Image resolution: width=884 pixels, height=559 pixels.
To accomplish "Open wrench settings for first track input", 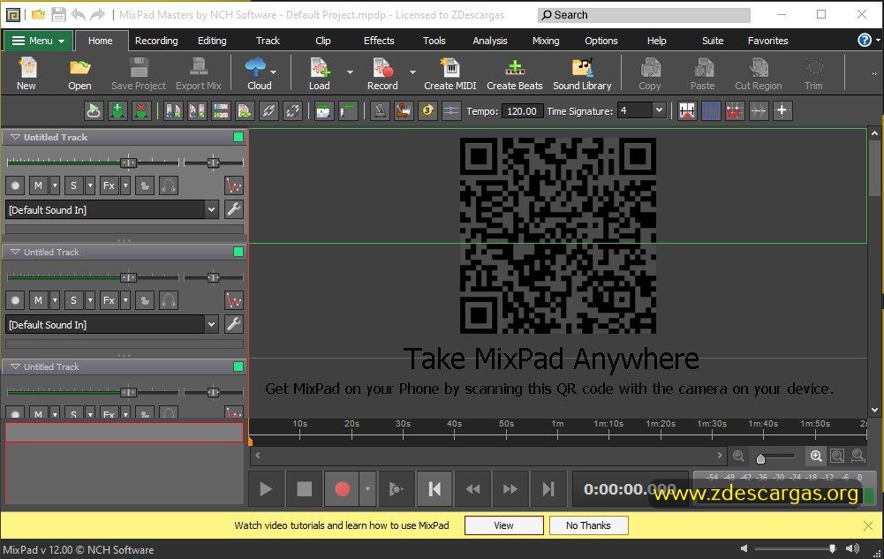I will tap(233, 209).
